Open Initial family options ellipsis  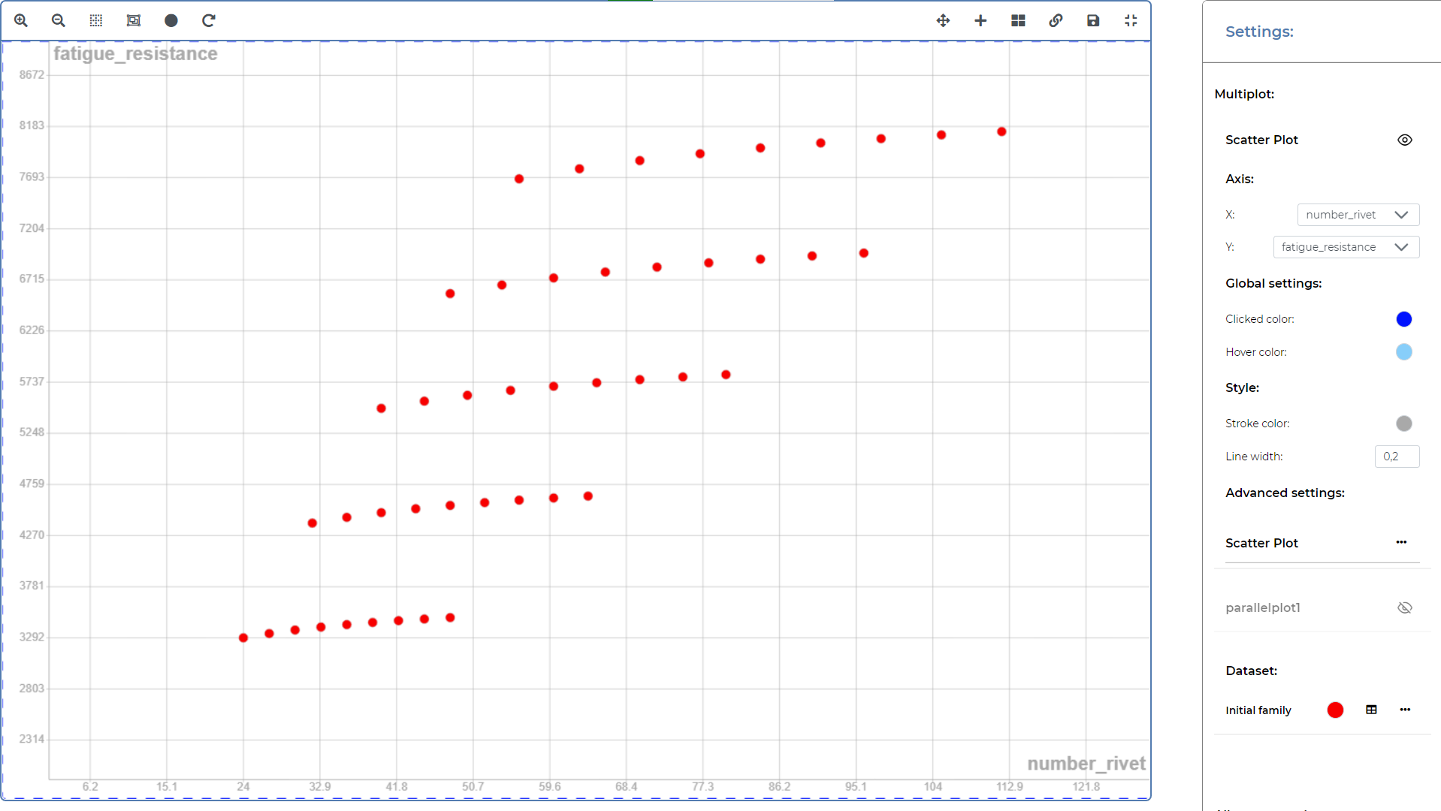click(x=1404, y=709)
